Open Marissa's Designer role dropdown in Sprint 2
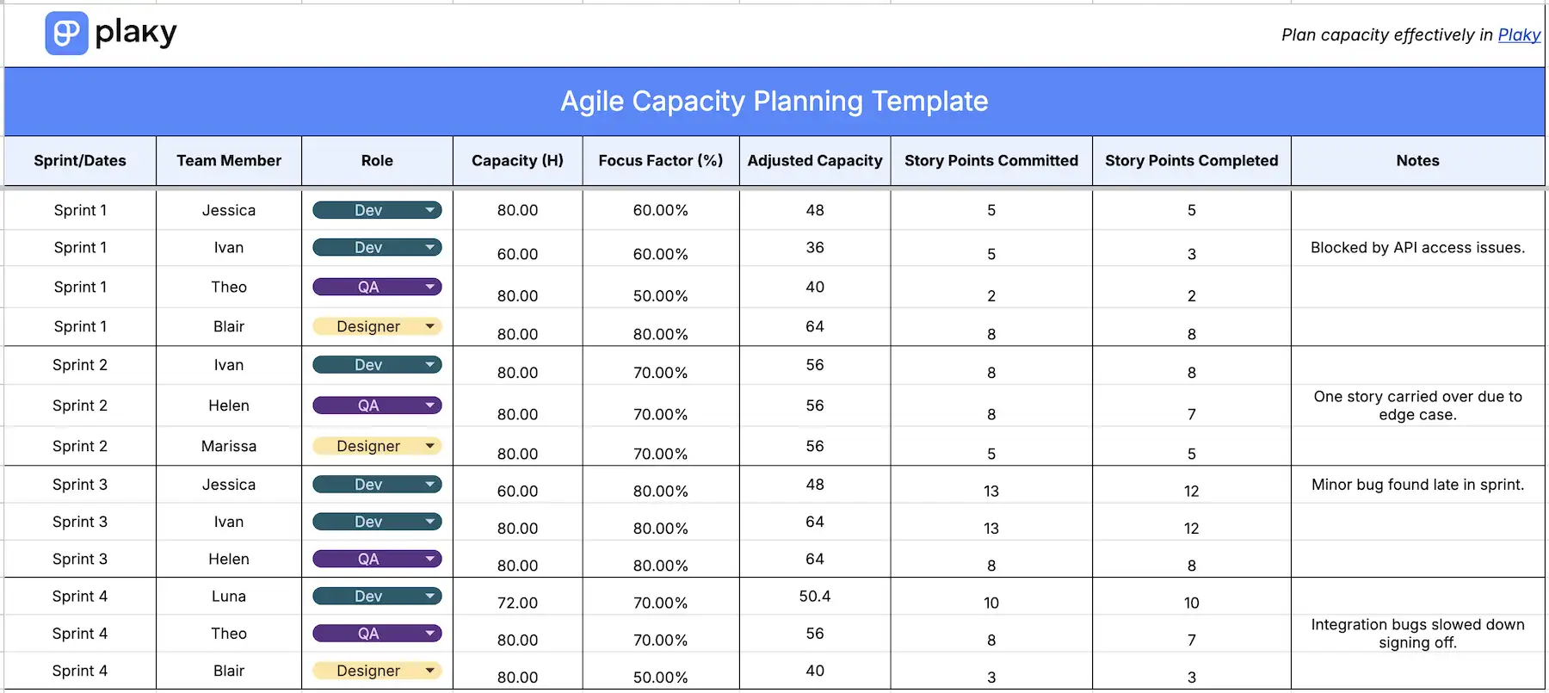The image size is (1549, 693). point(376,445)
